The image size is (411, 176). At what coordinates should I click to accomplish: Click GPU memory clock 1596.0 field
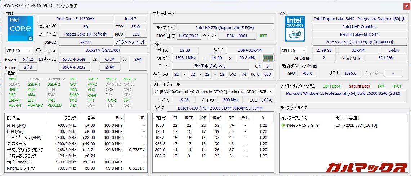coord(350,74)
